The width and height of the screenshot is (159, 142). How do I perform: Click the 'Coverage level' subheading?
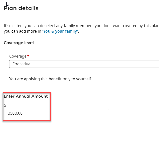point(19,43)
